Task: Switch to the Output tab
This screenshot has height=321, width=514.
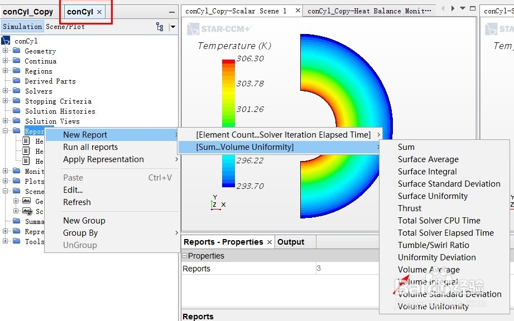Action: point(291,242)
